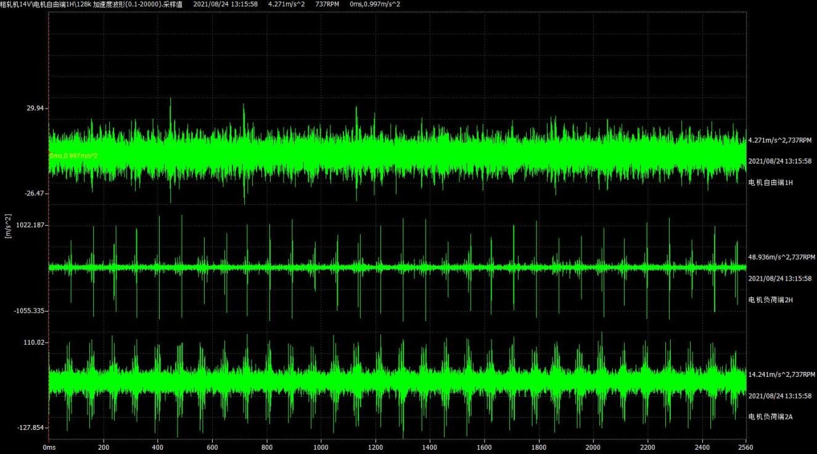Click the [m/s^2] unit label on the y-axis
817x454 pixels.
[x=8, y=225]
